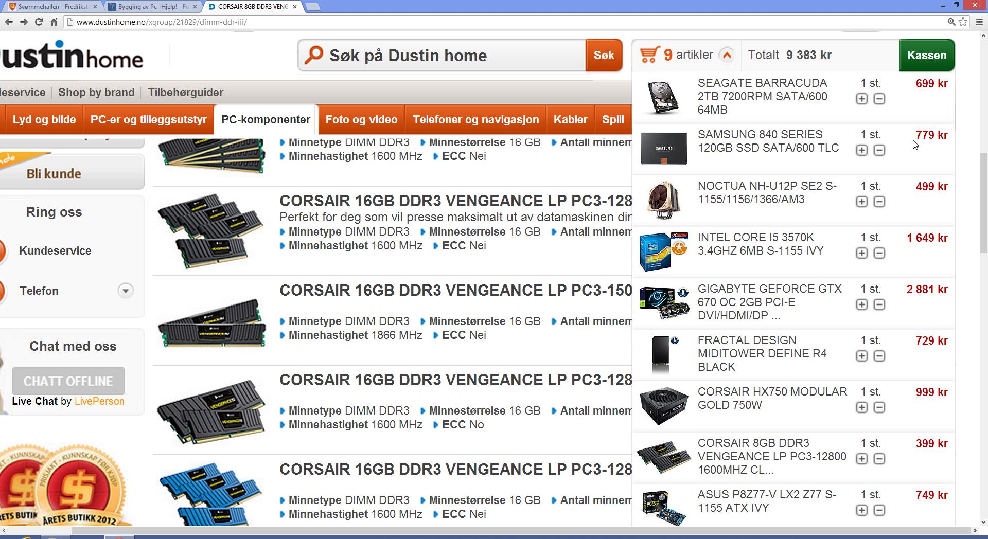Click the orange Søk search button
The image size is (988, 539).
(x=604, y=55)
